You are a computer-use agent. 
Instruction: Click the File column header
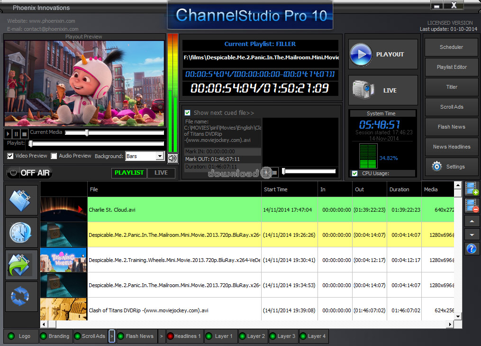click(174, 189)
